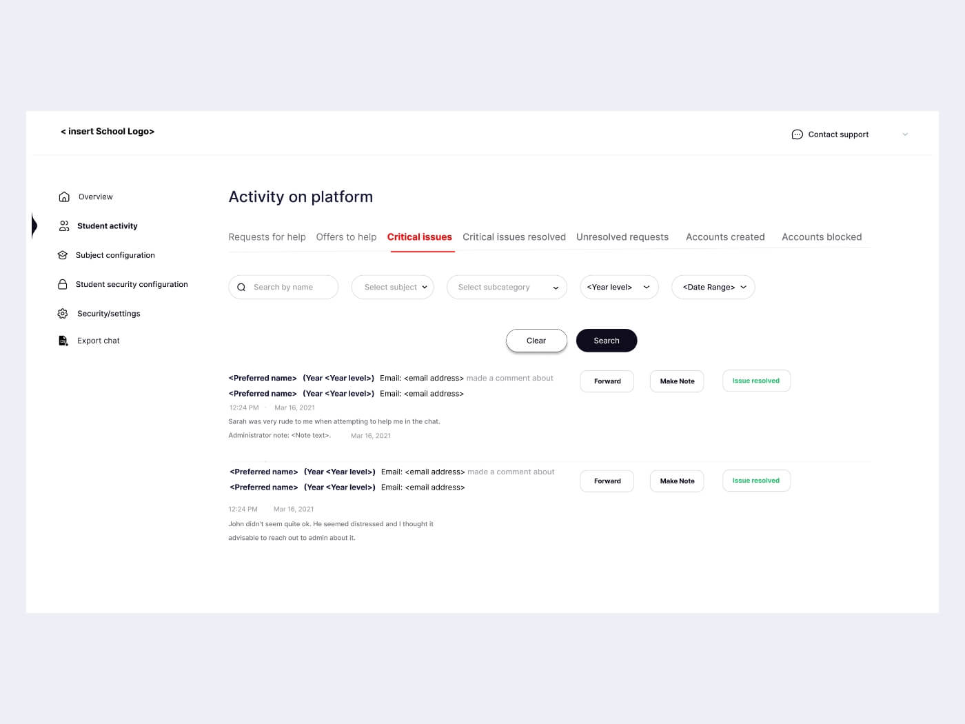Image resolution: width=965 pixels, height=724 pixels.
Task: Click the Overview home icon
Action: [63, 197]
